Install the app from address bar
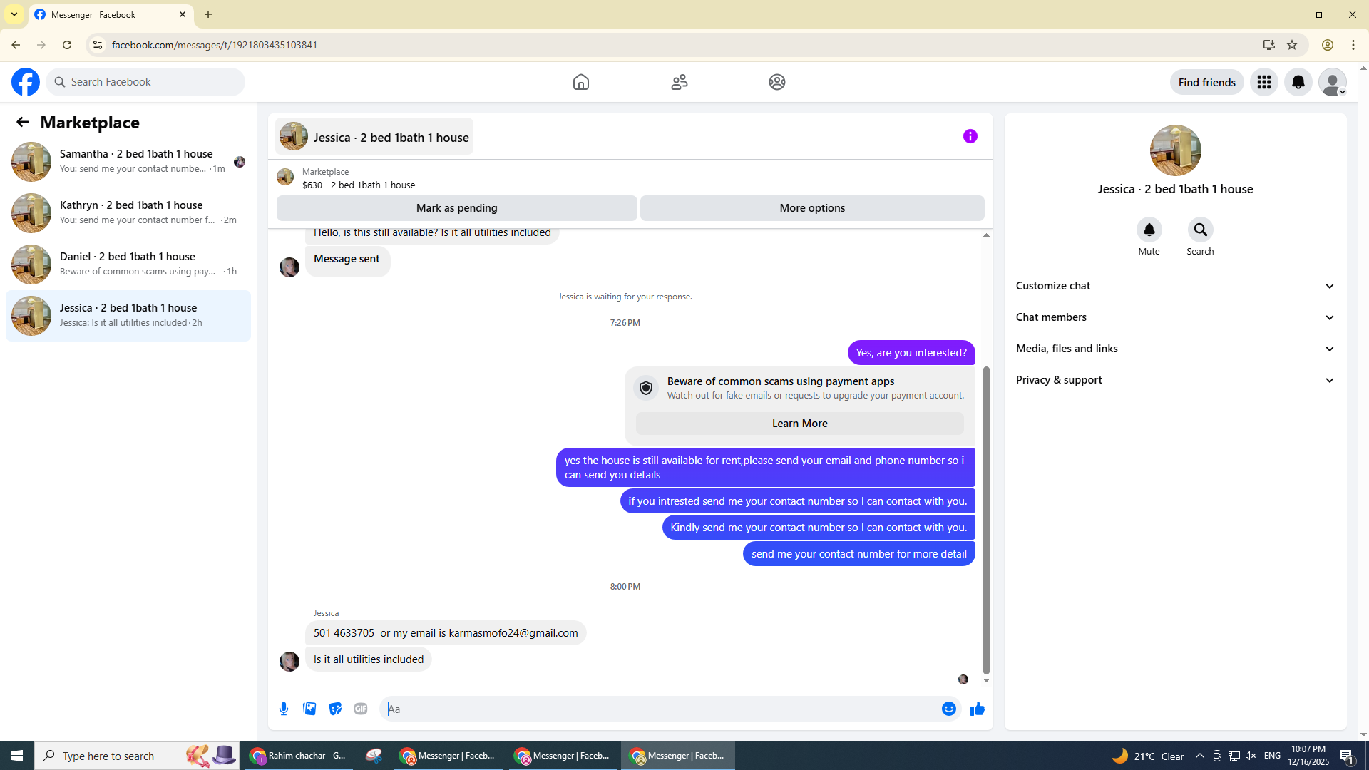Screen dimensions: 1369x770 pyautogui.click(x=1269, y=45)
